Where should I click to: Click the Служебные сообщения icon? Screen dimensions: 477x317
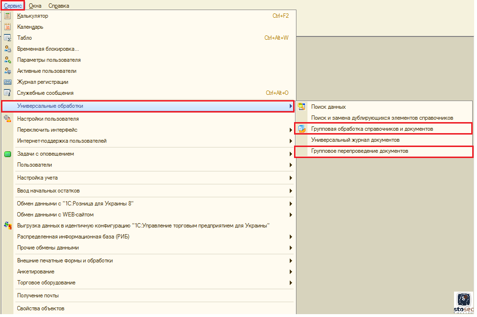tap(7, 93)
